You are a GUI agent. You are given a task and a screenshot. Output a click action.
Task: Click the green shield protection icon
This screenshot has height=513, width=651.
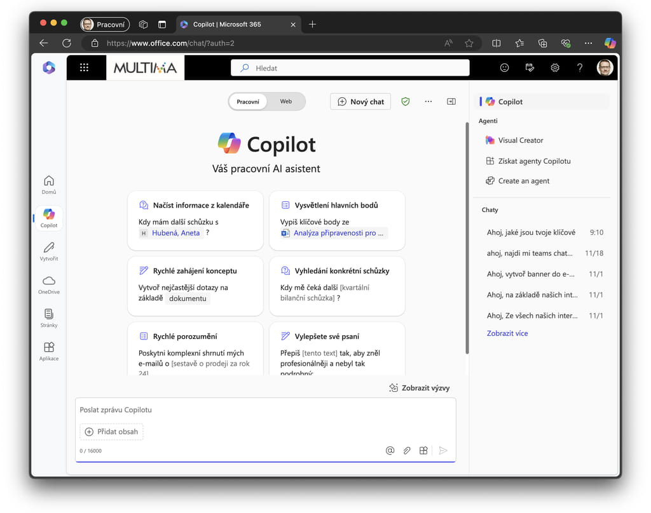(x=406, y=101)
